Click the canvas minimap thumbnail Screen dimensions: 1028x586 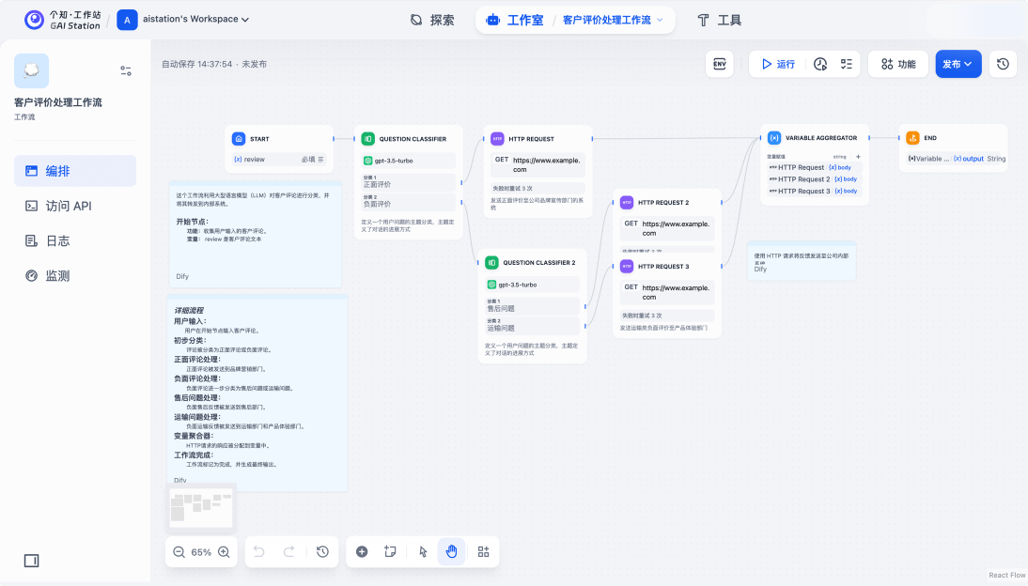point(201,508)
